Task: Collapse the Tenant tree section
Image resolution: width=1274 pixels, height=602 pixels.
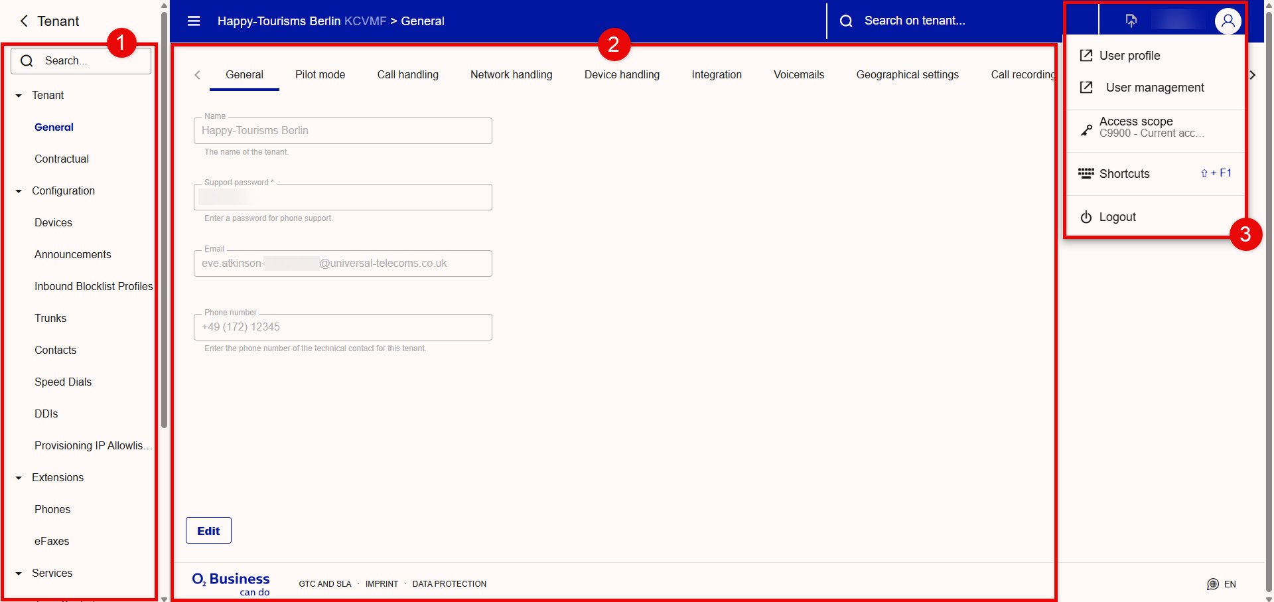Action: (19, 96)
